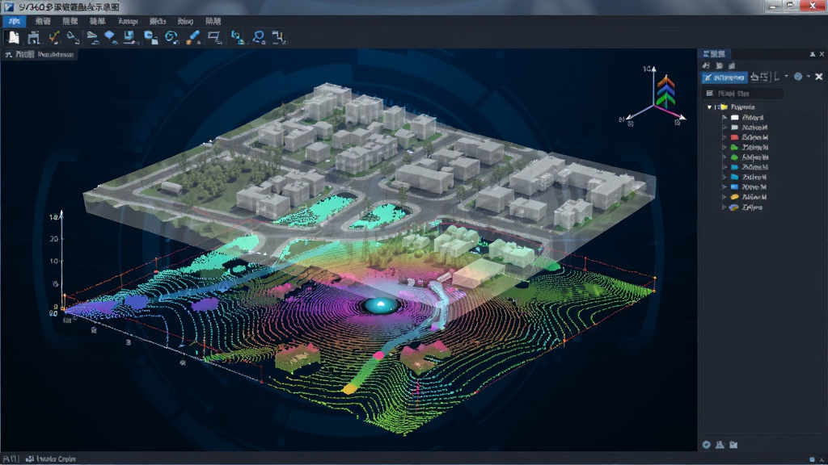Screen dimensions: 828x465
Task: Open the fifth menu bar item
Action: click(128, 21)
